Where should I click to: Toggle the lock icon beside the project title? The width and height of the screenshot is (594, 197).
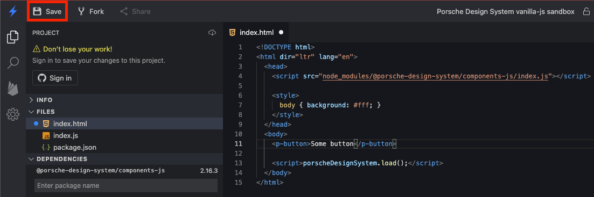[586, 12]
